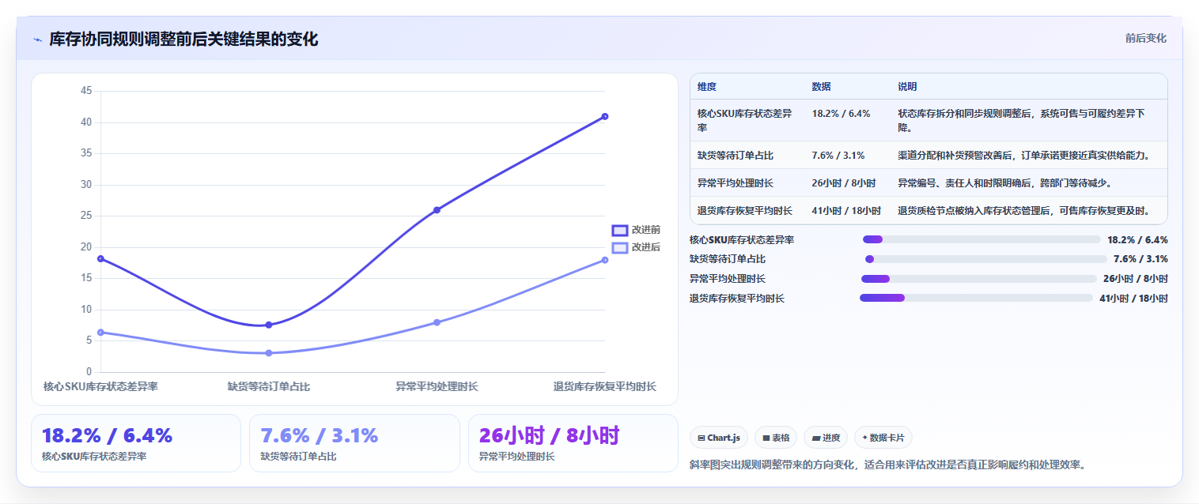1199x504 pixels.
Task: Click the y-axis value 45
Action: 87,91
